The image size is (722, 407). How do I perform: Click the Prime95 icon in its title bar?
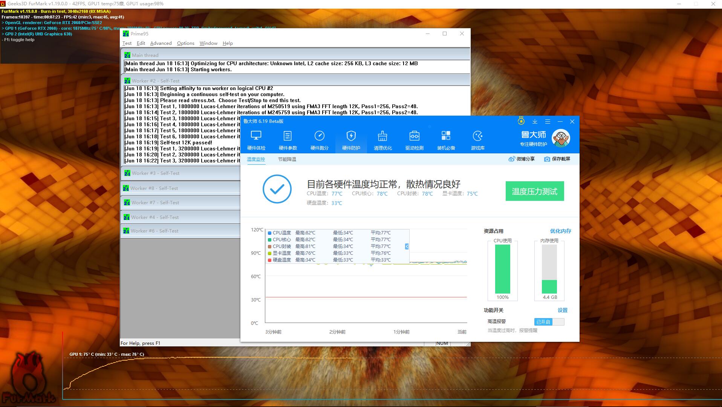126,34
